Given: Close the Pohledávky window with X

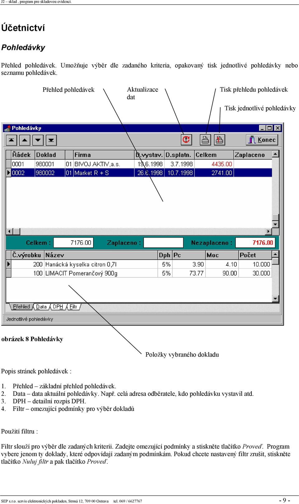Looking at the screenshot, I should tap(278, 128).
